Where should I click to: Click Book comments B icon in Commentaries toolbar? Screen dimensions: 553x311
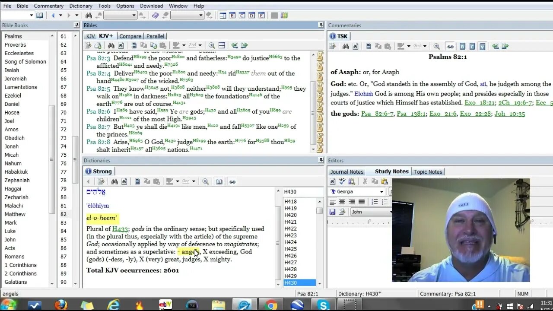pos(462,46)
